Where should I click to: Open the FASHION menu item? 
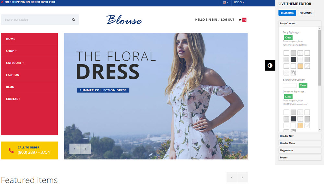pyautogui.click(x=13, y=75)
